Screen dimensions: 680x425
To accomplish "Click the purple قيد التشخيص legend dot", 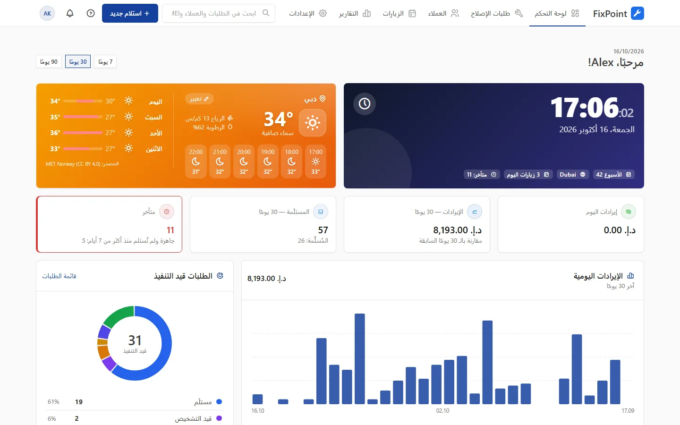I will [x=219, y=418].
